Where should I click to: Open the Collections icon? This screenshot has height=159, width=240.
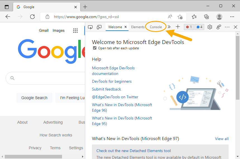[206, 17]
